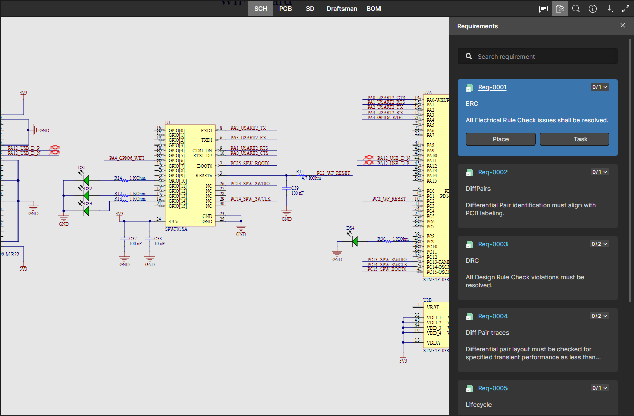
Task: Focus the Search requirement field
Action: coord(537,57)
